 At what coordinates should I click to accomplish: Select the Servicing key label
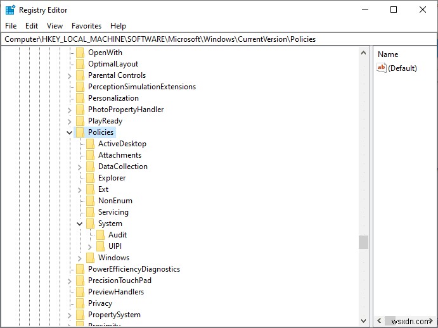(x=113, y=212)
